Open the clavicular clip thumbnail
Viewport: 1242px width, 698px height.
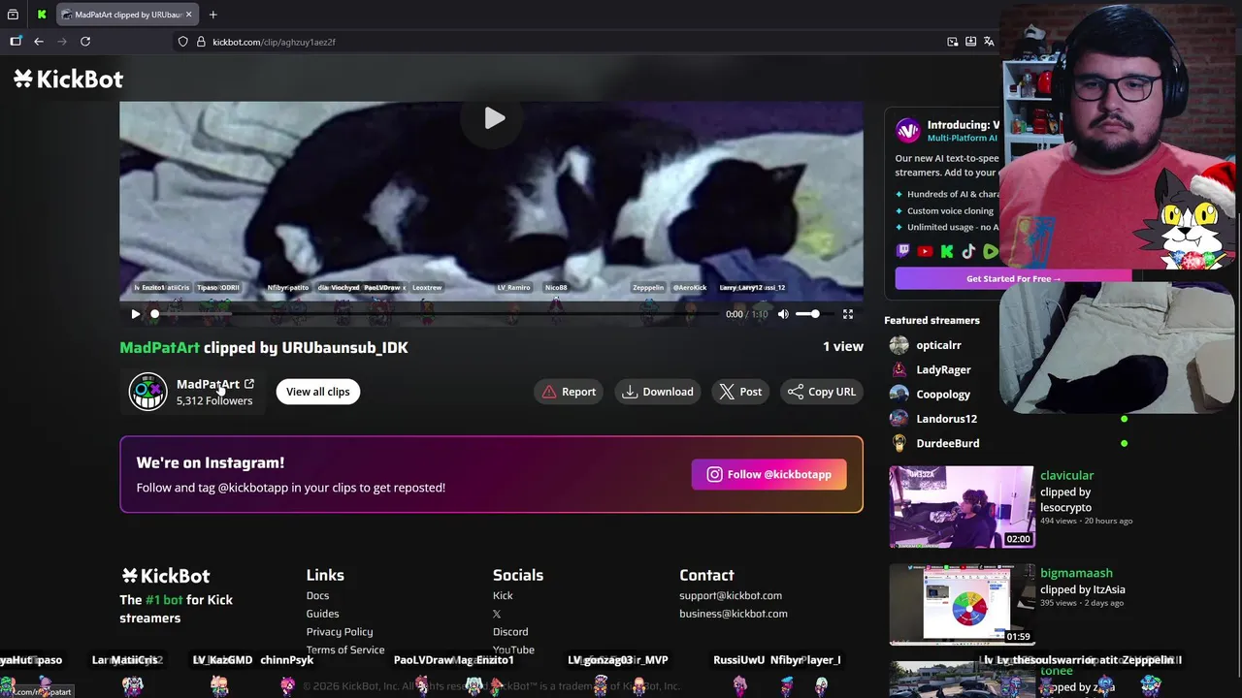point(962,507)
